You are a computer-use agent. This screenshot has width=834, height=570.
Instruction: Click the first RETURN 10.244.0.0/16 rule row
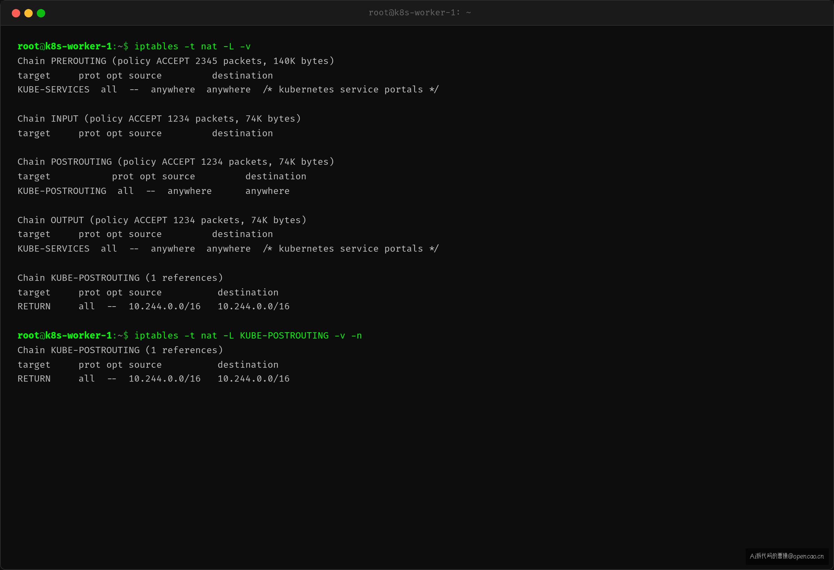click(x=154, y=307)
